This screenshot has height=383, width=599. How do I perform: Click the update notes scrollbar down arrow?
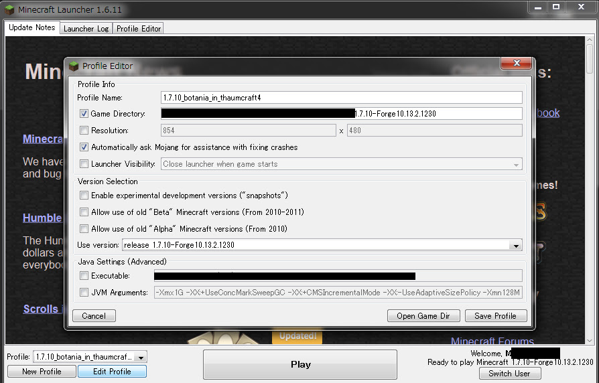pos(590,340)
